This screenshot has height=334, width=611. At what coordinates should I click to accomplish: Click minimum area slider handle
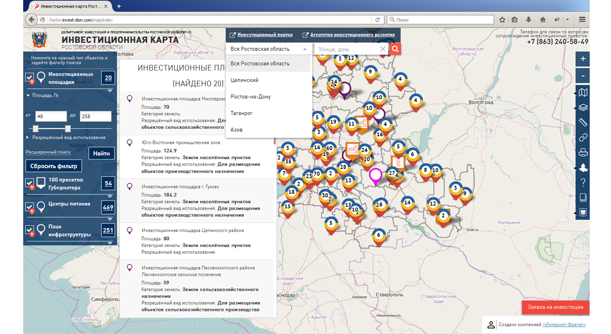[x=35, y=129]
